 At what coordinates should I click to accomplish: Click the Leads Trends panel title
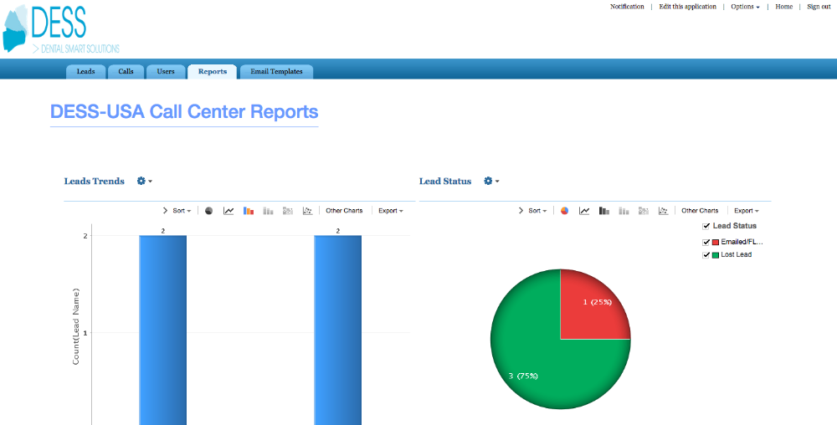pyautogui.click(x=94, y=182)
